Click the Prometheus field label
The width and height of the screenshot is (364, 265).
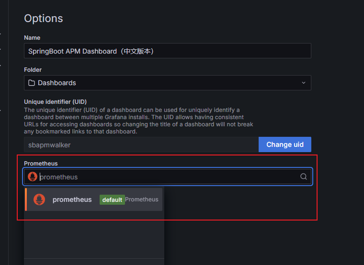point(41,164)
